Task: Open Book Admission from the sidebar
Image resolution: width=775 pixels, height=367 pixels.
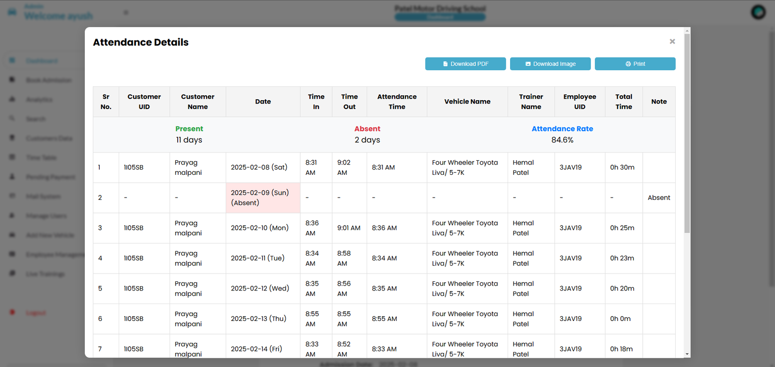Action: click(x=48, y=80)
